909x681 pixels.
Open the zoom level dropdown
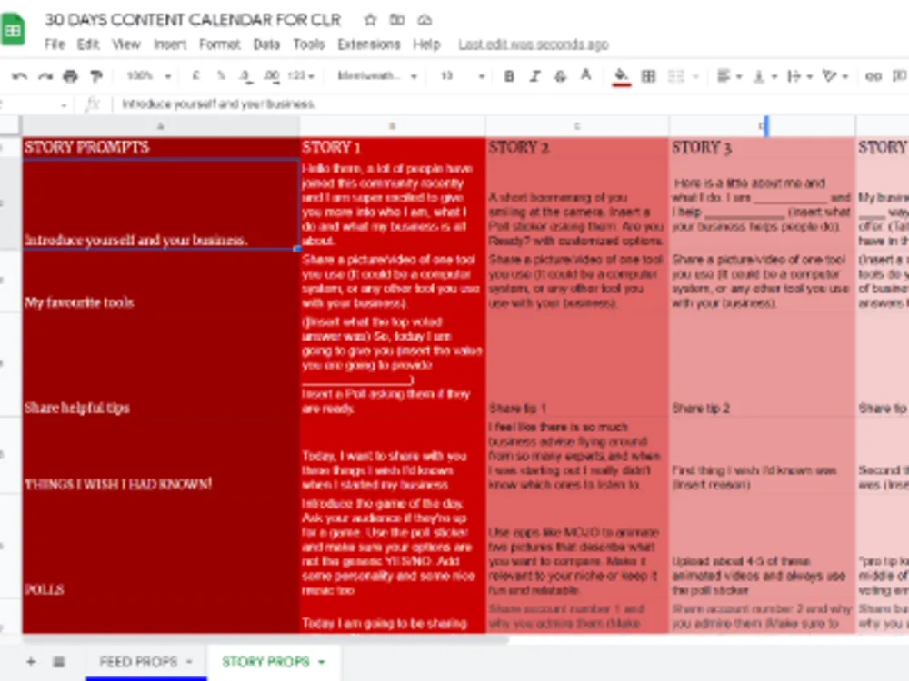(149, 76)
